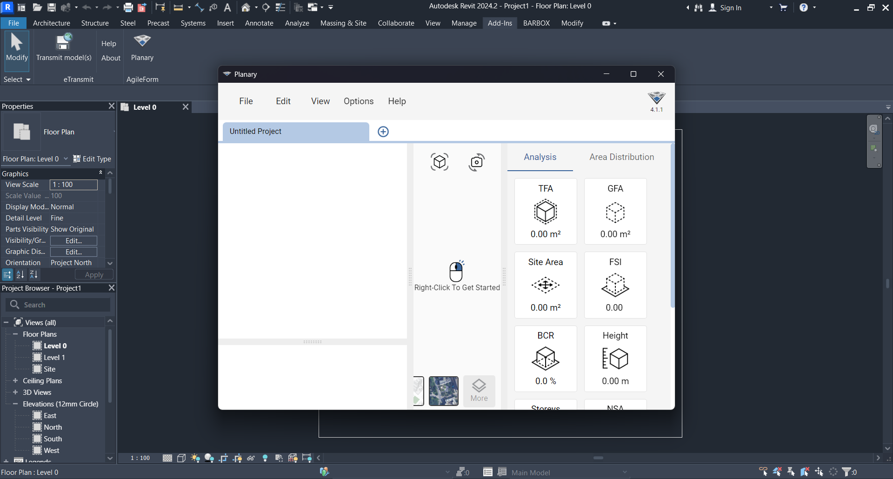Click Reveal Hidden Elements lightbulb icon
This screenshot has height=479, width=893.
click(265, 458)
